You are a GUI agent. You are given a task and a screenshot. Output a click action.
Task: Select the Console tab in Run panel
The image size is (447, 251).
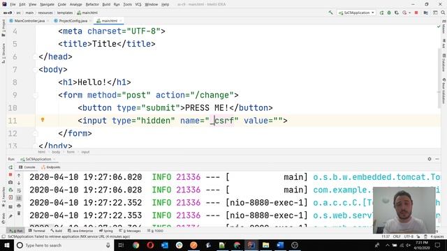coord(27,167)
